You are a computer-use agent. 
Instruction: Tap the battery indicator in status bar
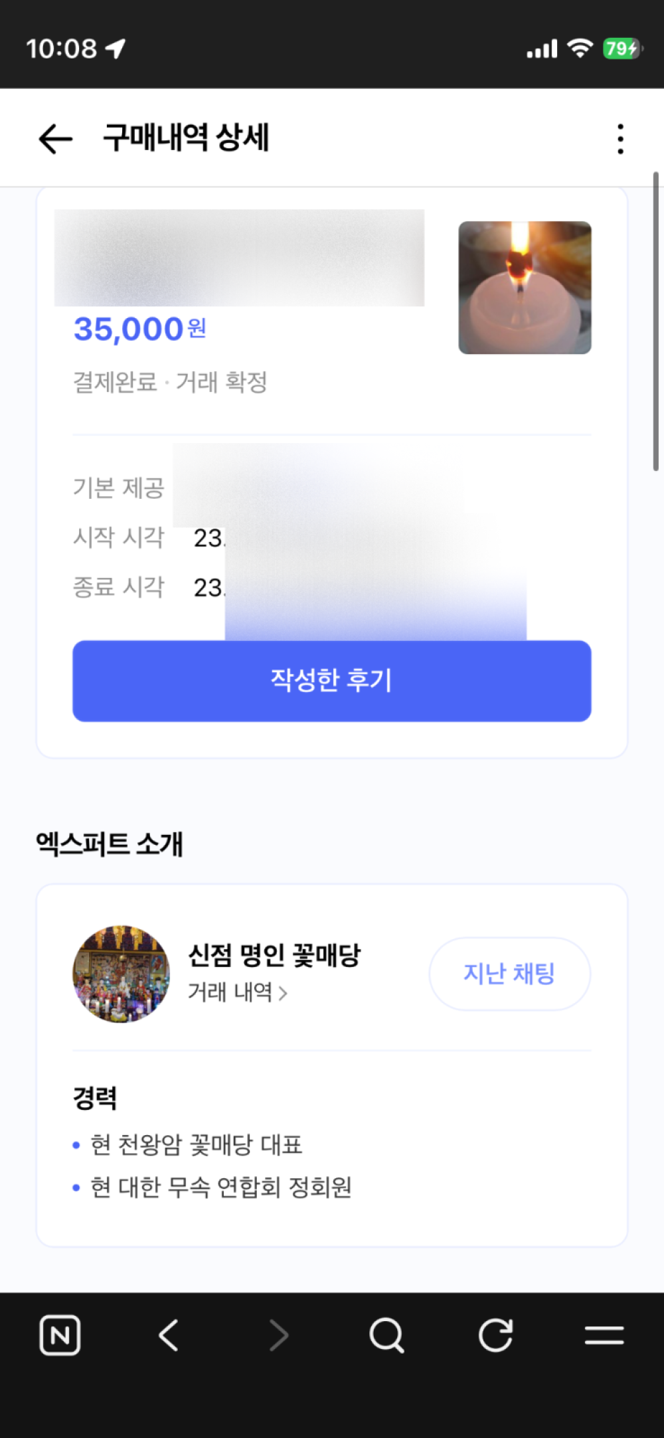point(622,48)
